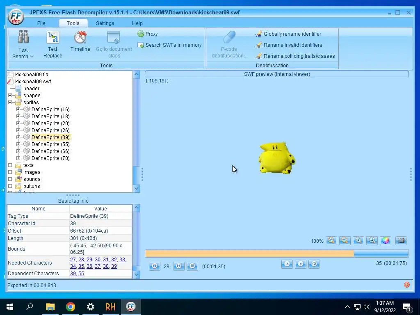420x315 pixels.
Task: Expand DefineSprite (18)
Action: point(18,116)
